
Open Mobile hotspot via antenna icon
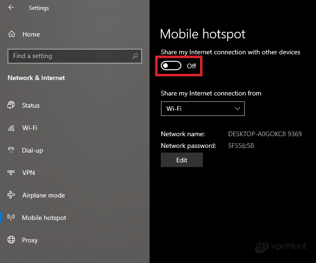coord(11,217)
